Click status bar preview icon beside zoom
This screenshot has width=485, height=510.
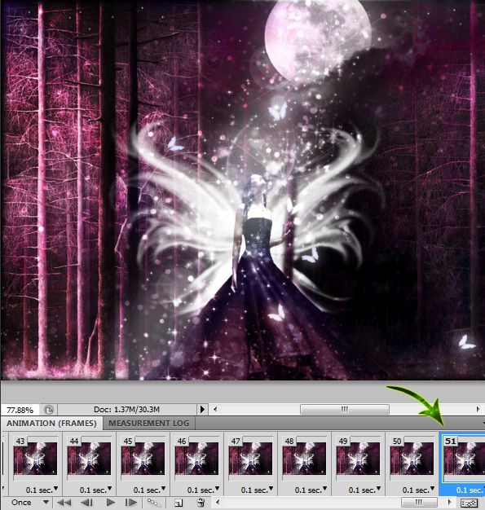coord(49,410)
